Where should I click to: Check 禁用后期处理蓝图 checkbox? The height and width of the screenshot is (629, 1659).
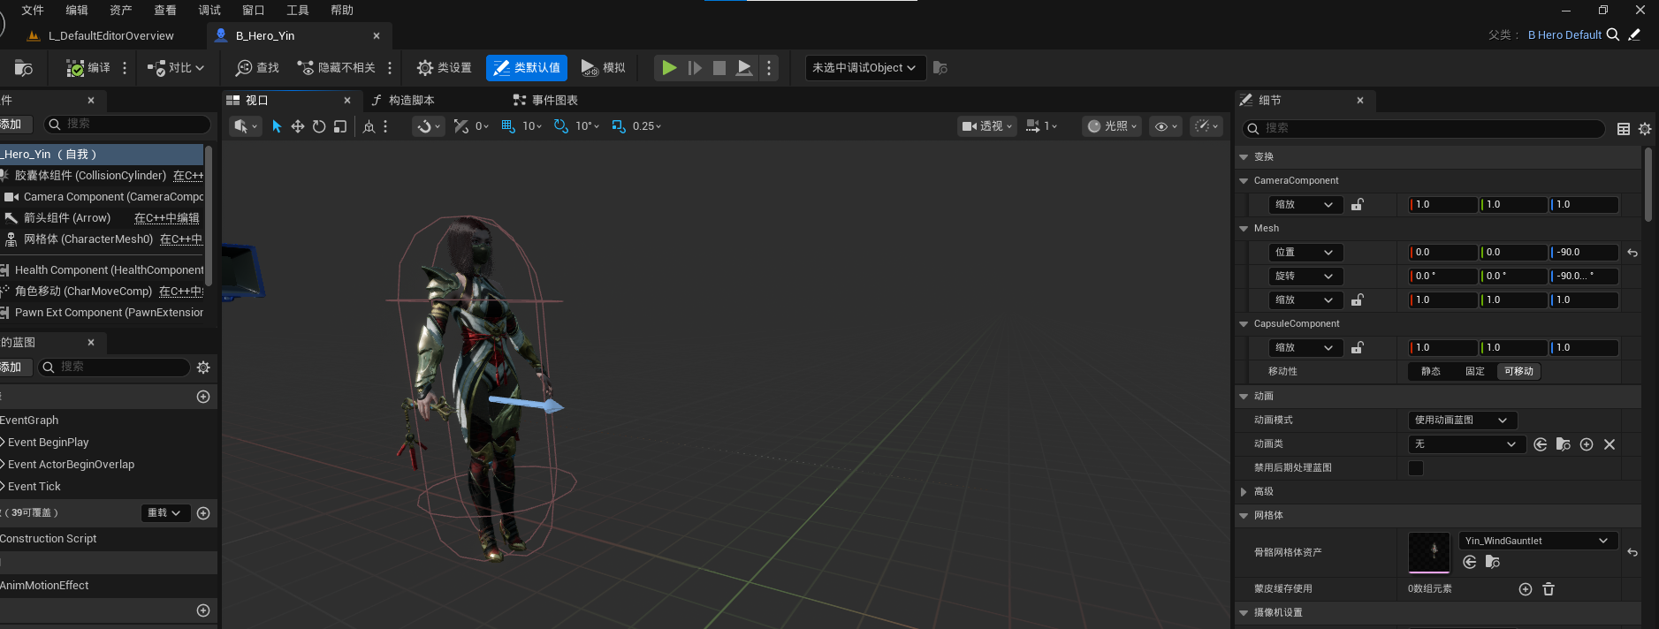coord(1416,467)
